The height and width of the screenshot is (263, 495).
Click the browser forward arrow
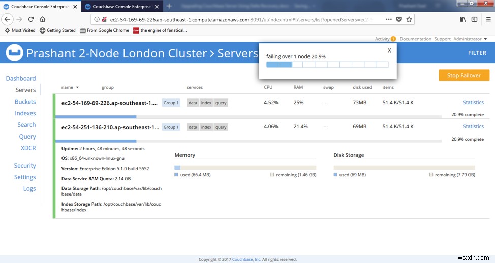(19, 19)
